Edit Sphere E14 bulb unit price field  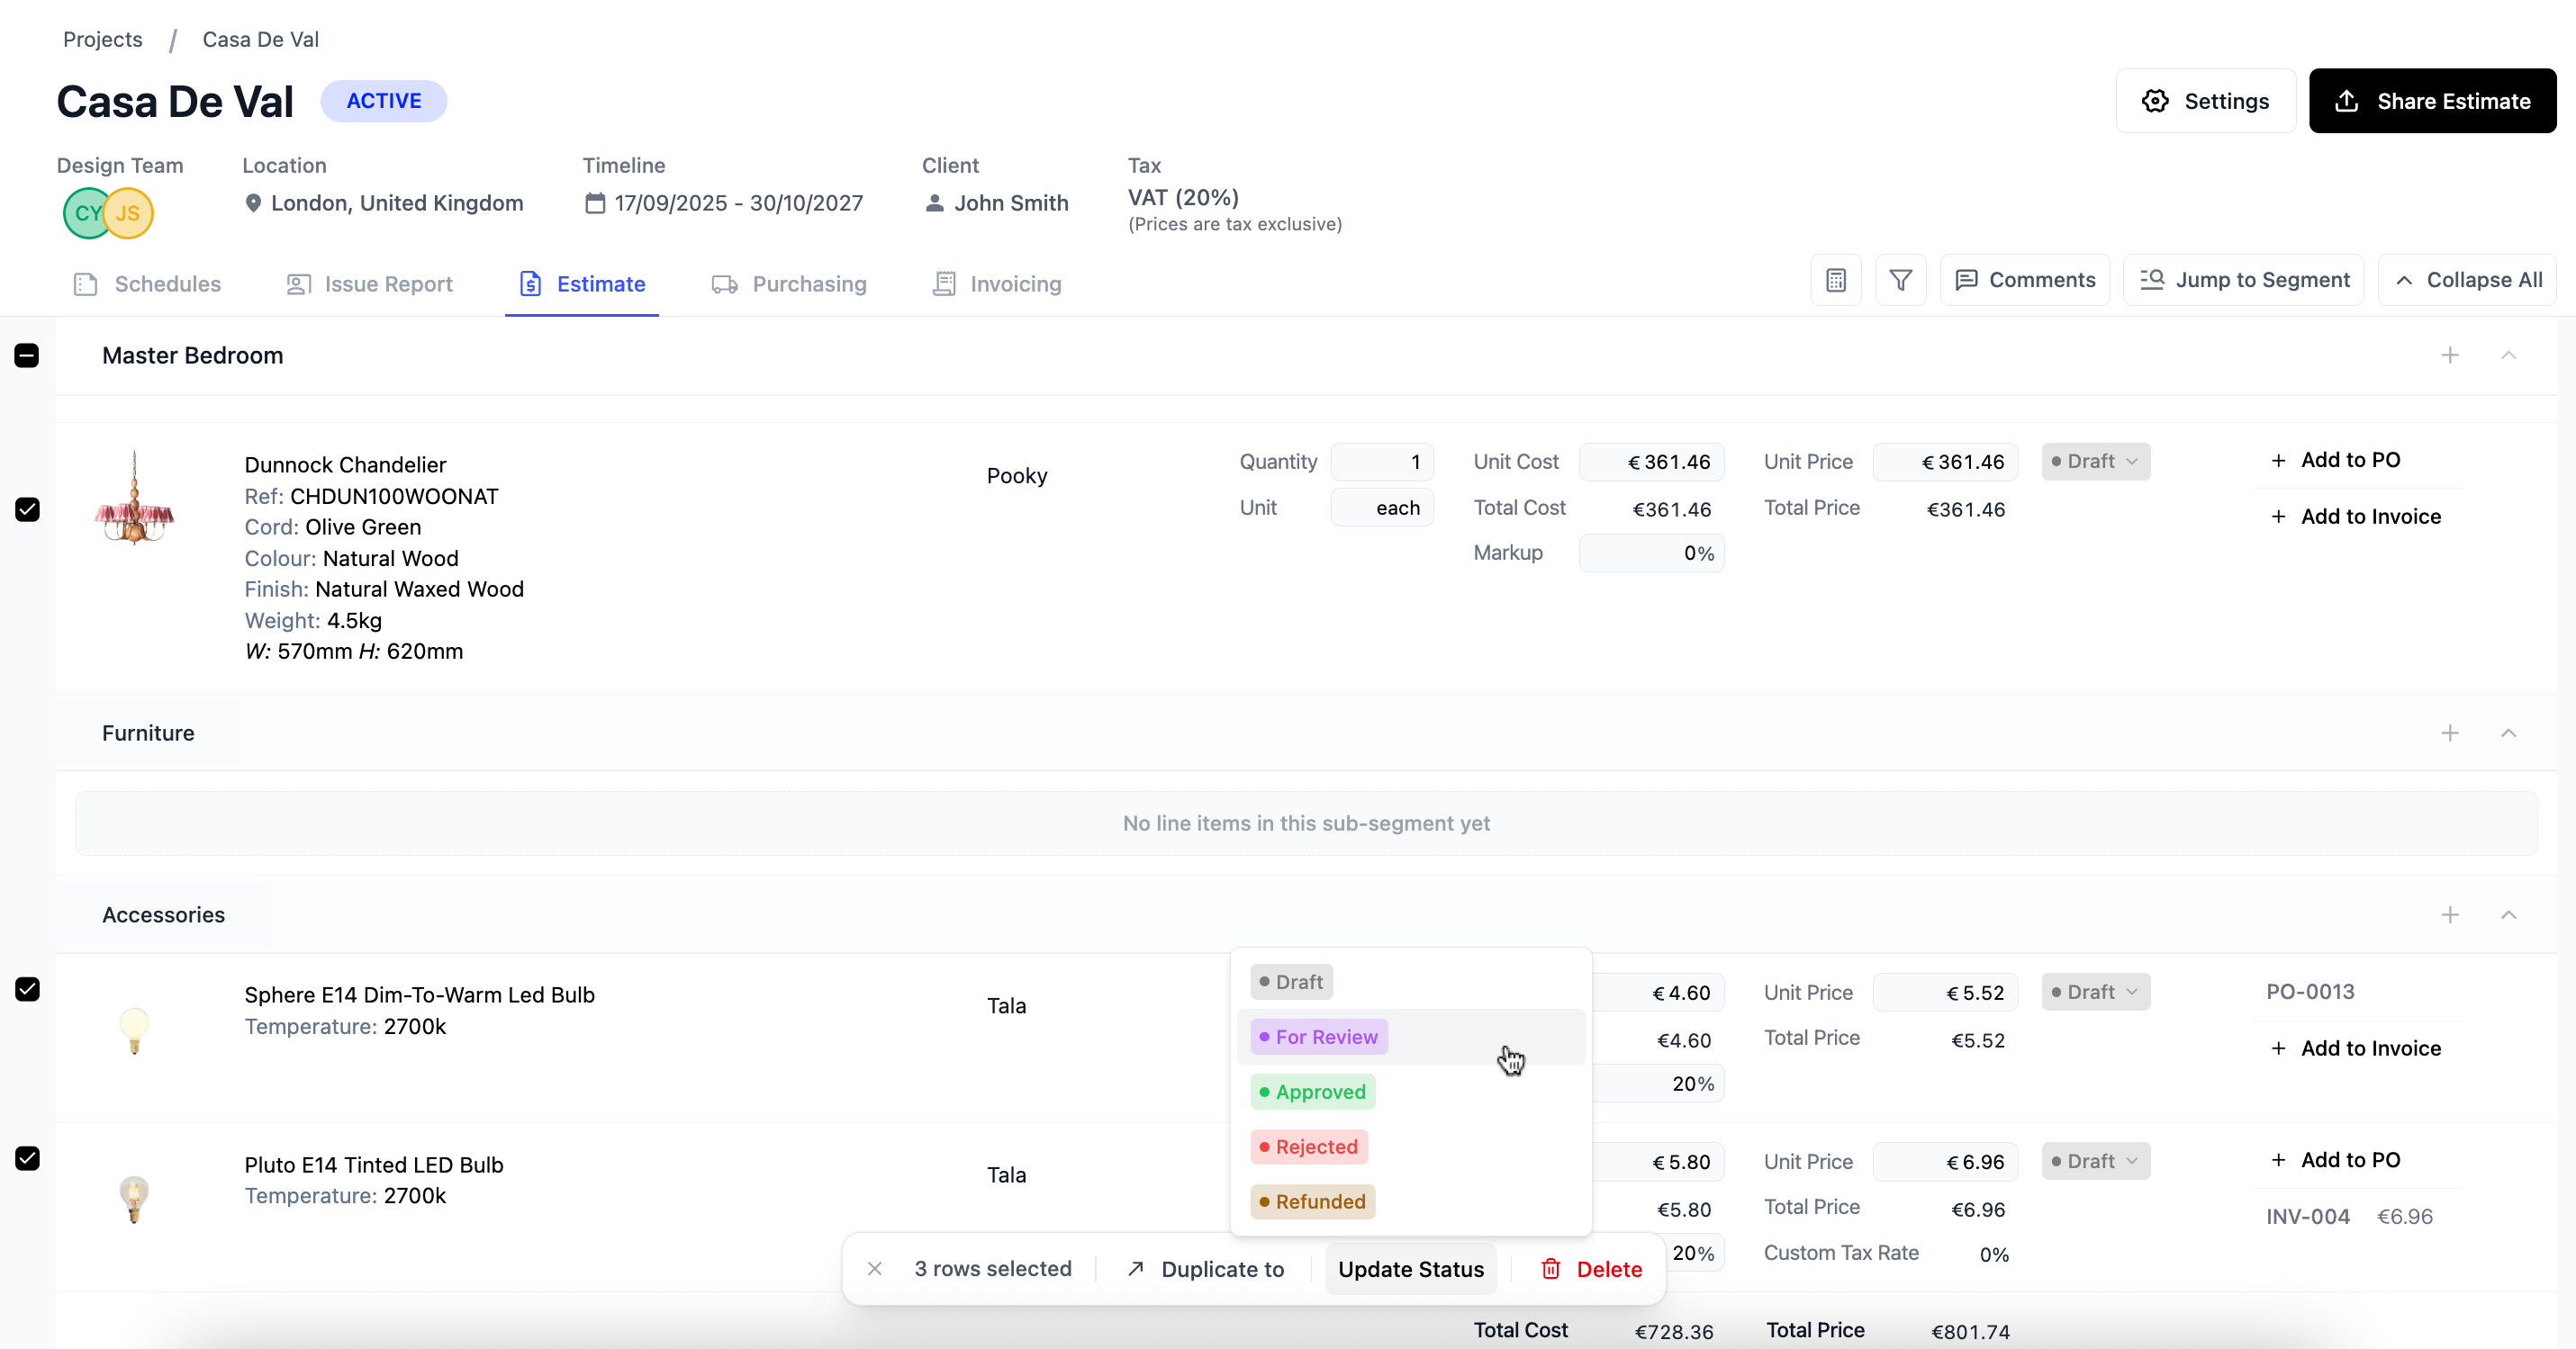tap(1946, 993)
